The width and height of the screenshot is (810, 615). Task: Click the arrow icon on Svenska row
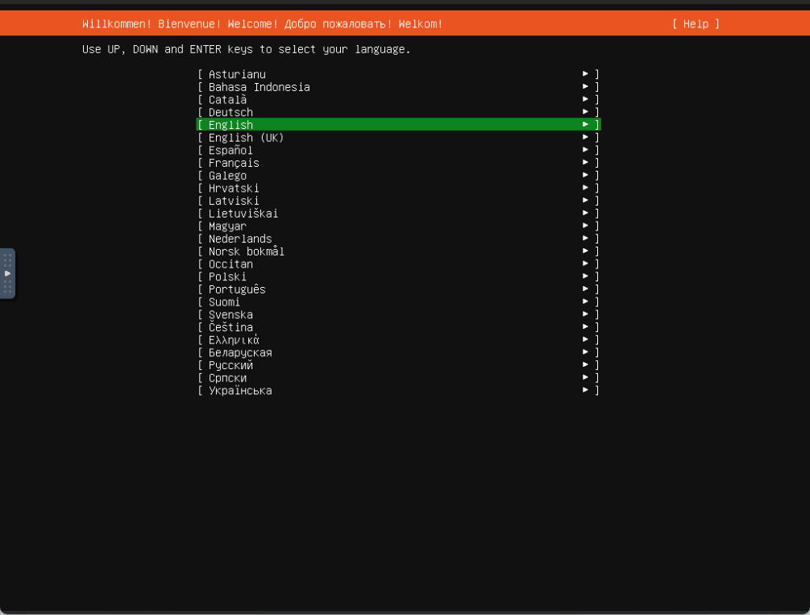point(586,315)
